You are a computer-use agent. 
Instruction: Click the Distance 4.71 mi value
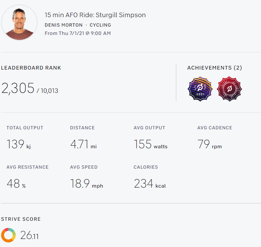click(x=83, y=144)
